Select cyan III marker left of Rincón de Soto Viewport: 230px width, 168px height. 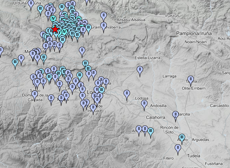tap(151, 131)
